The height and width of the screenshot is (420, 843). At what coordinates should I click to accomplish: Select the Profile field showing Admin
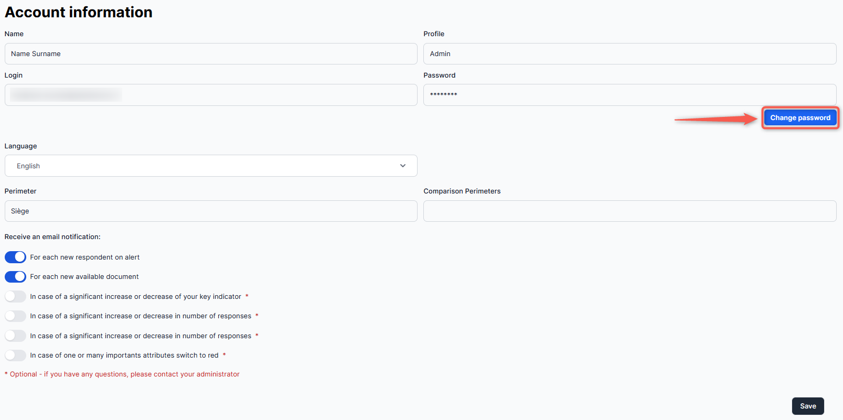(x=629, y=53)
